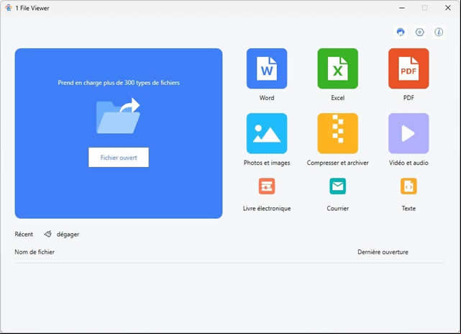
Task: Click the folder open illustration
Action: point(118,116)
